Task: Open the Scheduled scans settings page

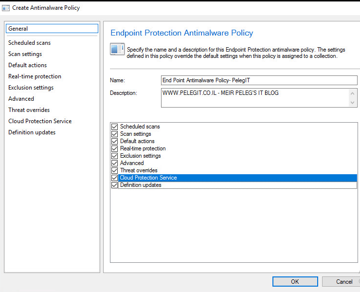Action: (x=29, y=43)
